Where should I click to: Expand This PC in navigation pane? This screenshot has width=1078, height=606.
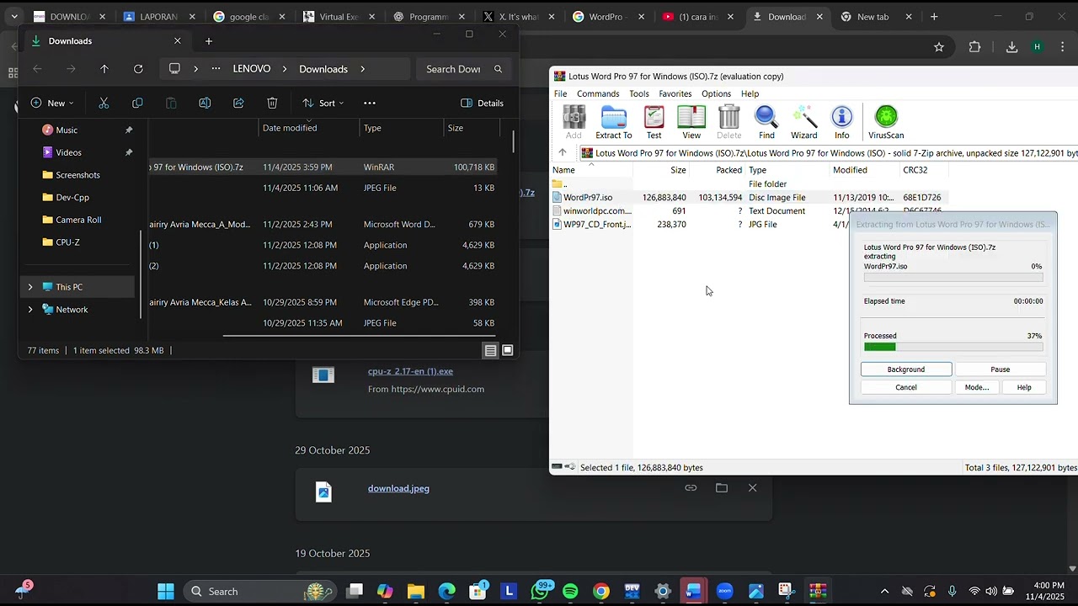coord(30,287)
